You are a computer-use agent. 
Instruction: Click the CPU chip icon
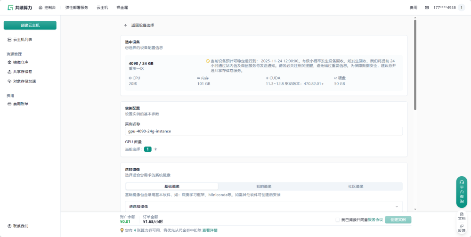tap(130, 78)
